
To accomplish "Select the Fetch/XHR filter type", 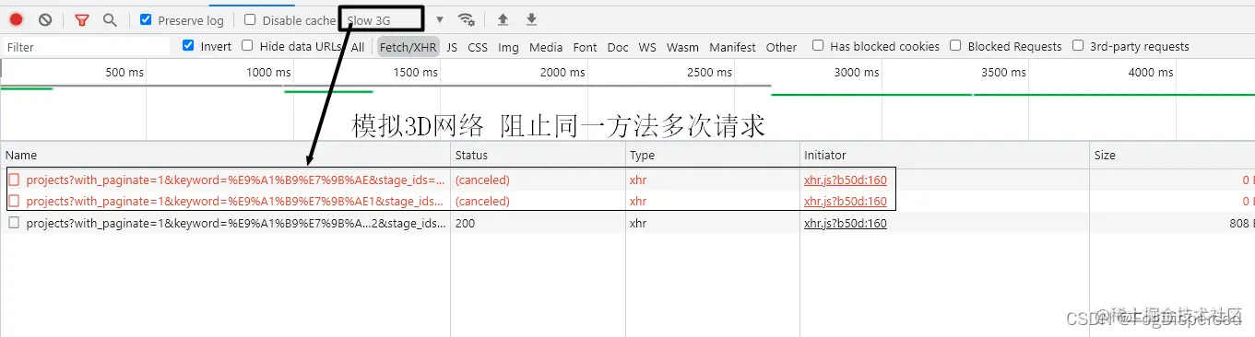I will [x=408, y=47].
